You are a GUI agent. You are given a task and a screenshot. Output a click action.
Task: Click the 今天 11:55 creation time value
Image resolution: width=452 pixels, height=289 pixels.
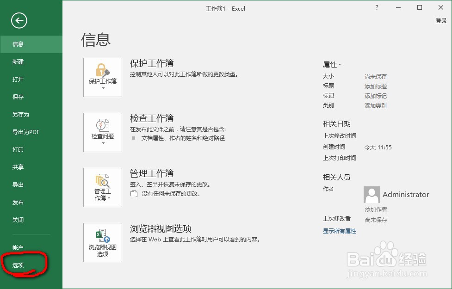point(378,147)
